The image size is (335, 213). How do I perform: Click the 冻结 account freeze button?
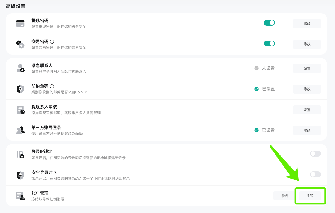pyautogui.click(x=284, y=196)
